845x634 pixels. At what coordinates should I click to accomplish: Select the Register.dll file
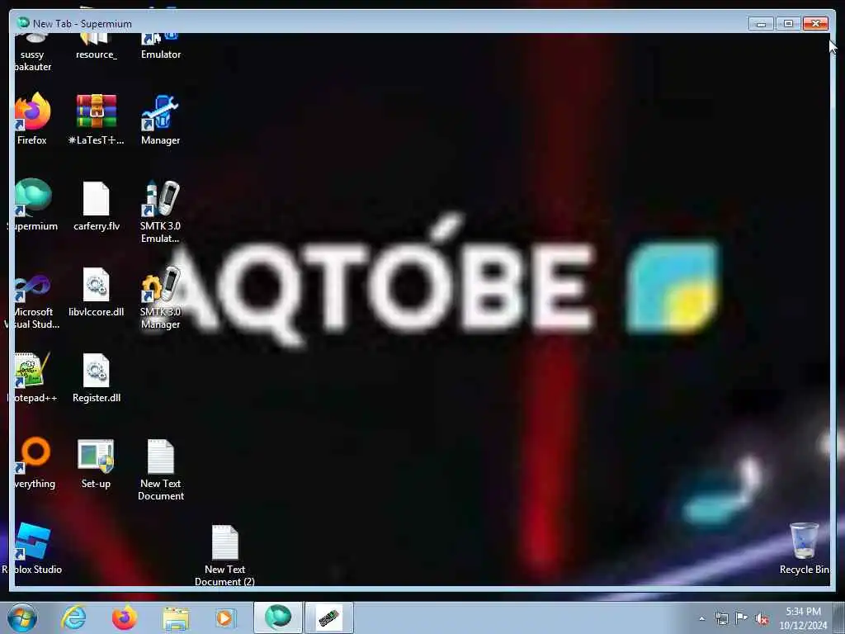tap(97, 376)
